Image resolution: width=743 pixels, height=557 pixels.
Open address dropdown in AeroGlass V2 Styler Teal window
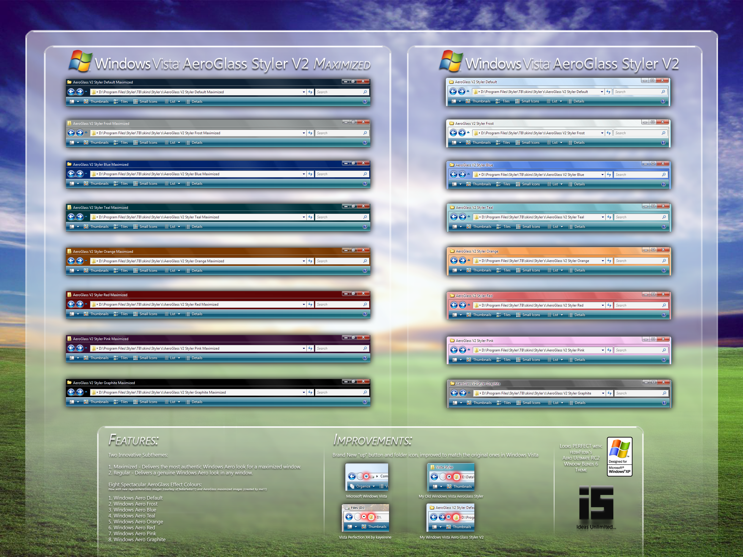tap(603, 217)
